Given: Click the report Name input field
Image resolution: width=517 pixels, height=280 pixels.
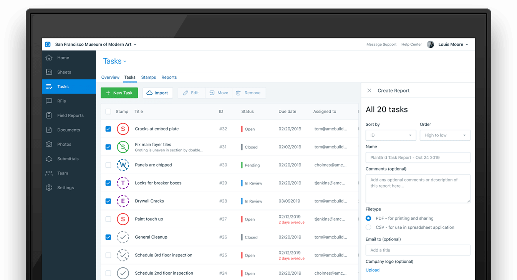Looking at the screenshot, I should tap(418, 158).
